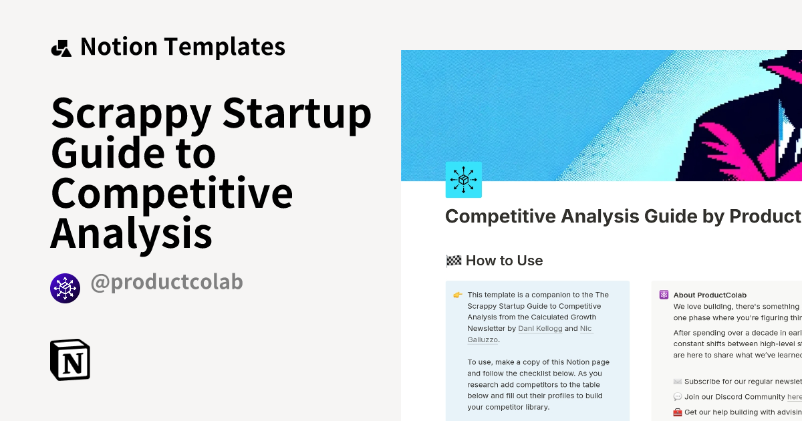This screenshot has height=421, width=802.
Task: Click the cube page icon above the title
Action: point(463,179)
